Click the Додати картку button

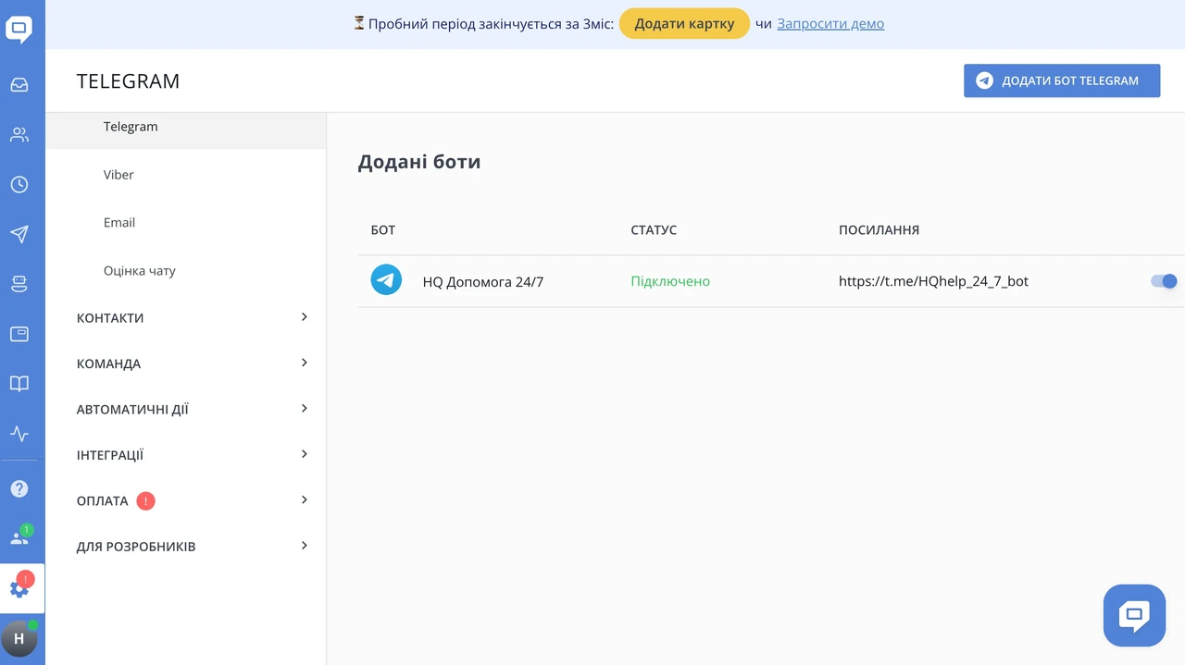point(684,24)
